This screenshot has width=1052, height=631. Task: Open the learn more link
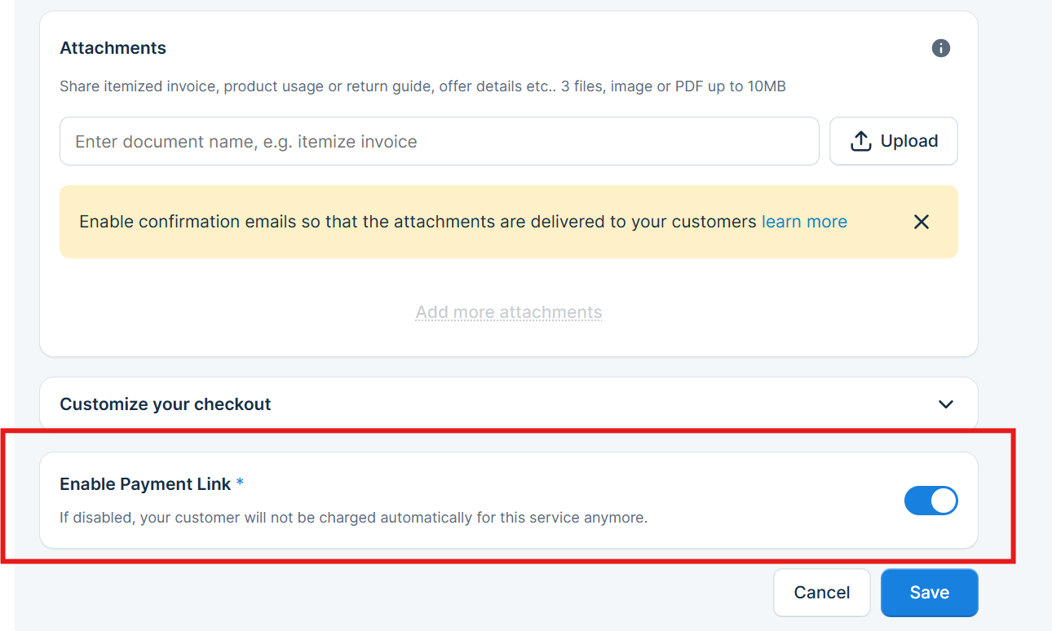pos(804,222)
